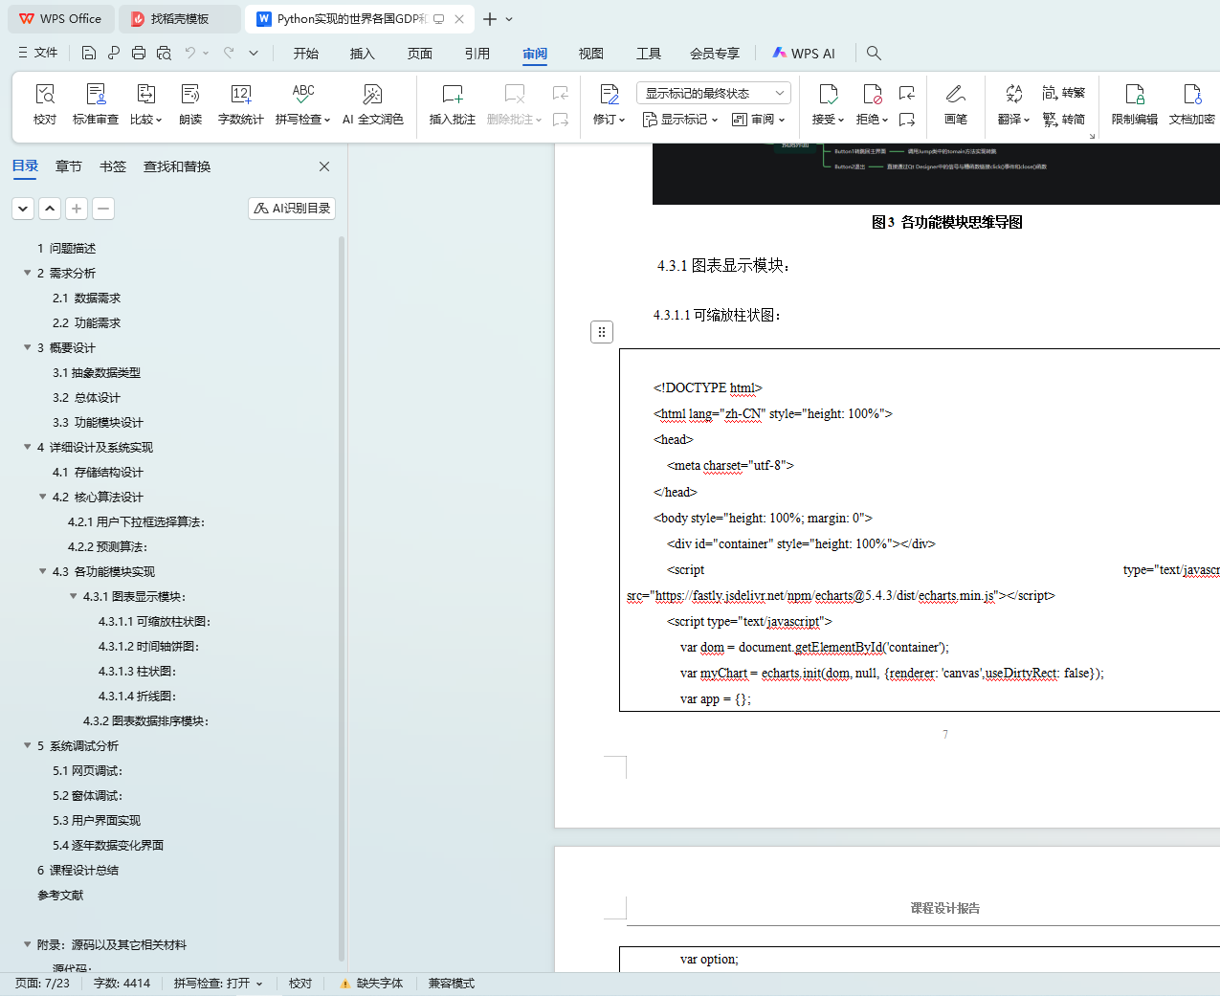Open the 查找和替换 panel tab
The width and height of the screenshot is (1220, 996).
point(177,166)
